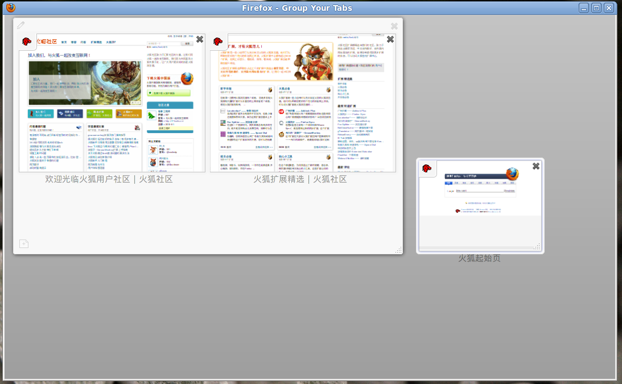The width and height of the screenshot is (622, 384).
Task: Click the favicon on the 火狐扩展精选 thumbnail
Action: [x=217, y=42]
